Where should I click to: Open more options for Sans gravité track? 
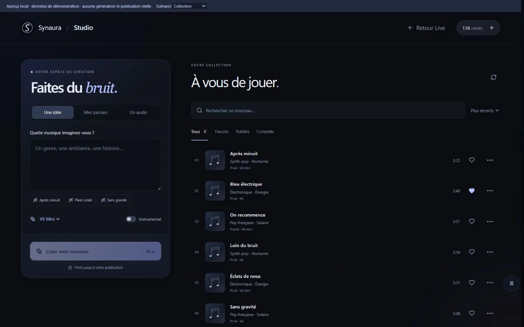(490, 314)
